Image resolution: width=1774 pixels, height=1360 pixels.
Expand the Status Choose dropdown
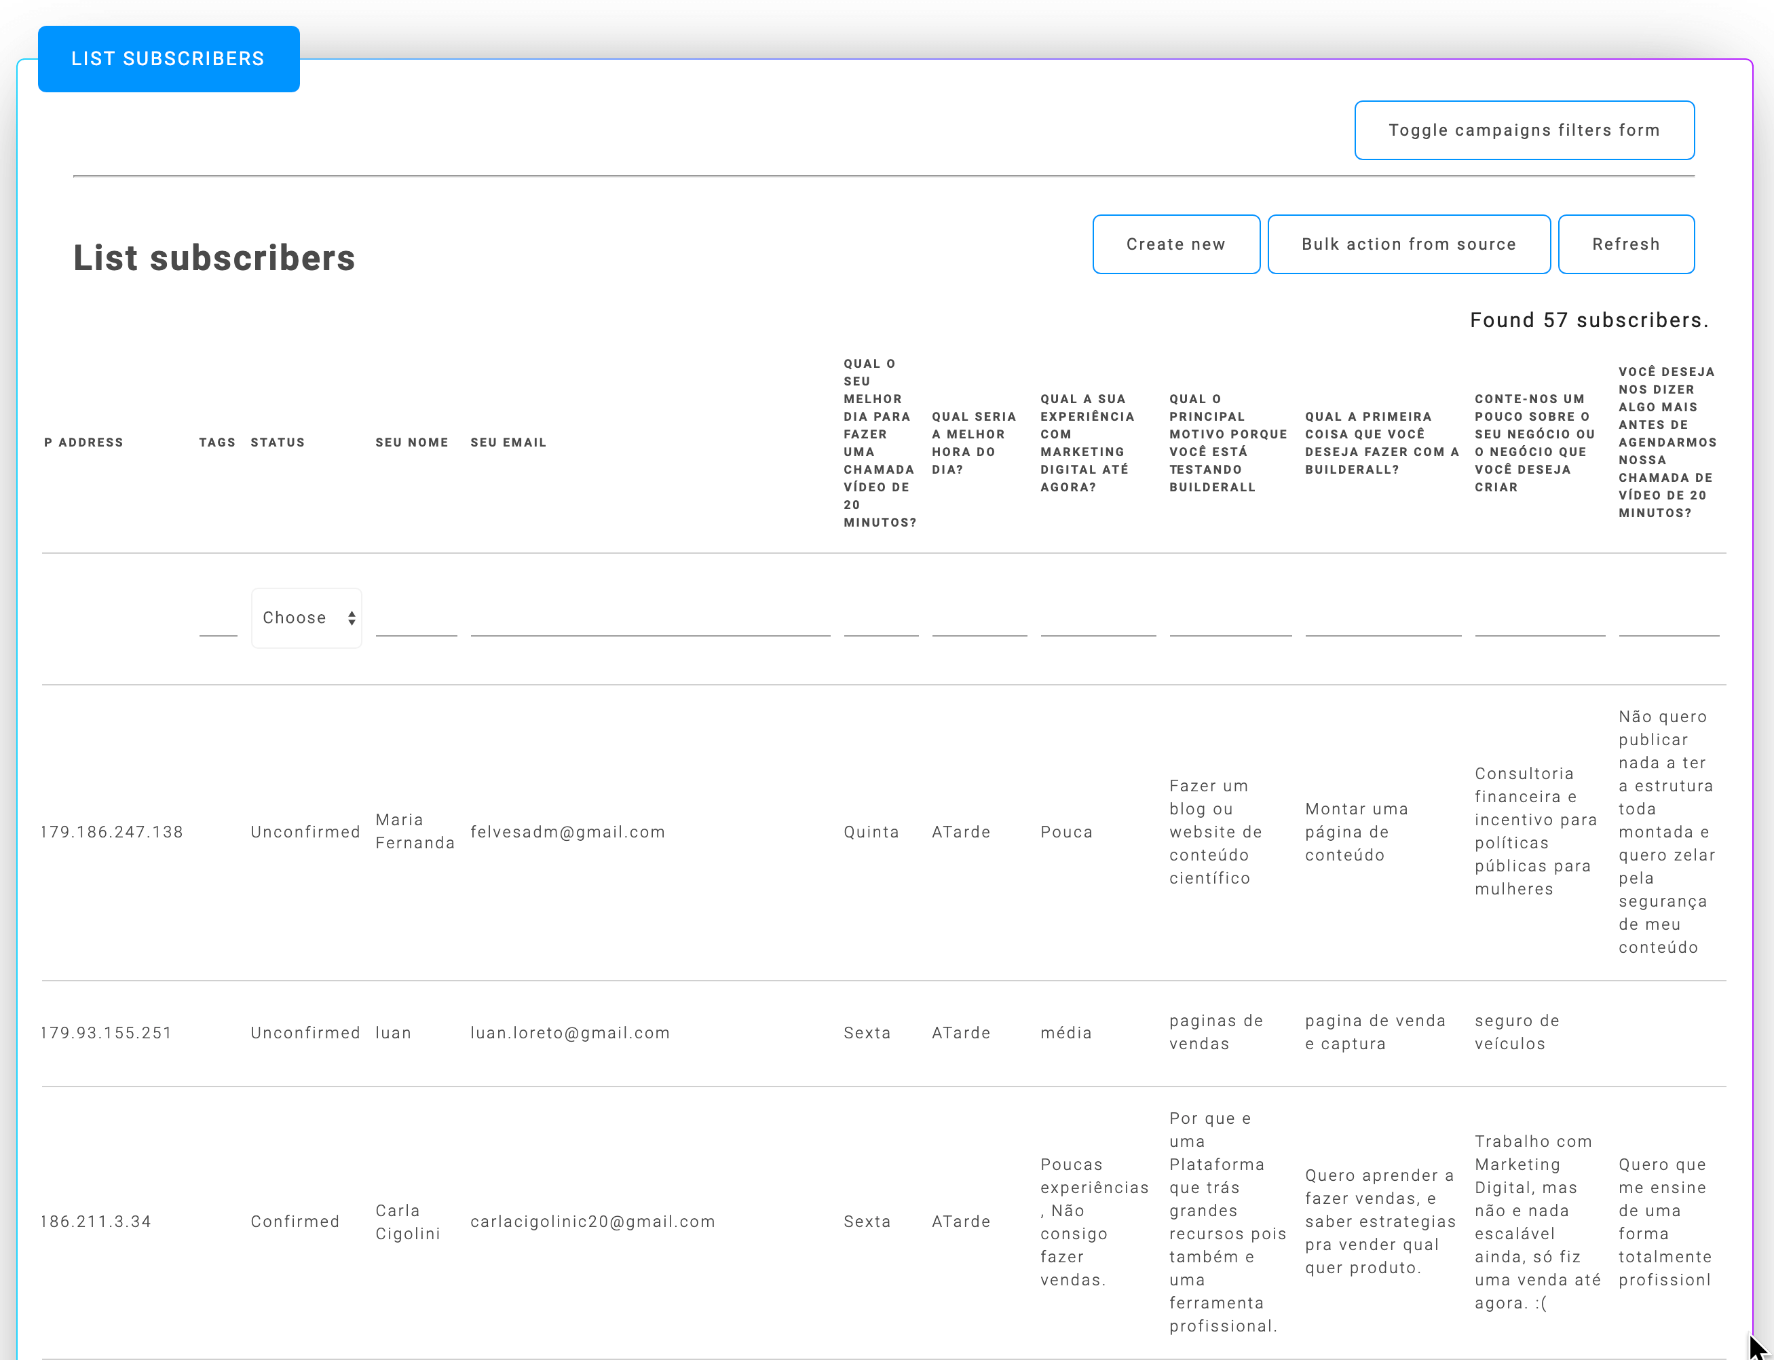307,618
